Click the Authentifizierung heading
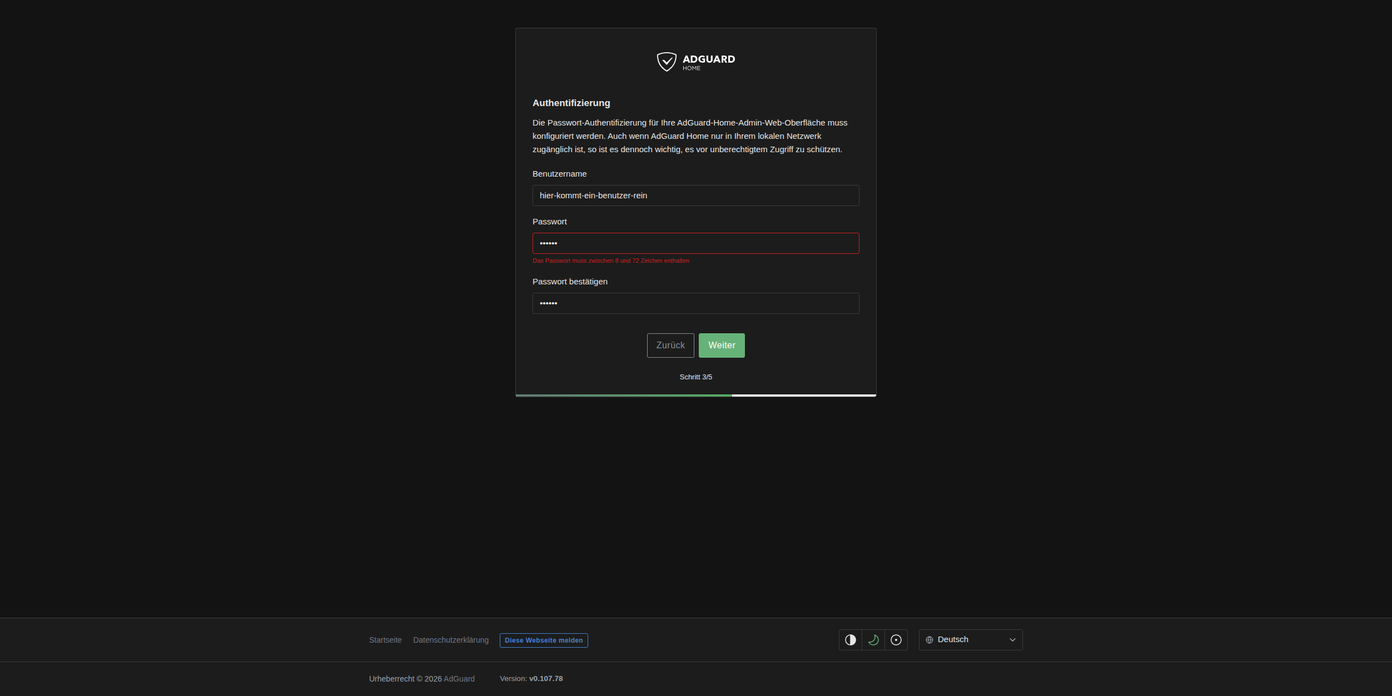The width and height of the screenshot is (1392, 696). [571, 103]
